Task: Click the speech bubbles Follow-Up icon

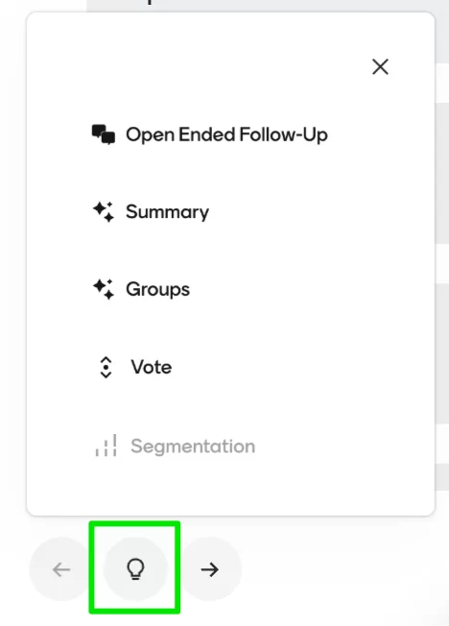Action: point(104,134)
